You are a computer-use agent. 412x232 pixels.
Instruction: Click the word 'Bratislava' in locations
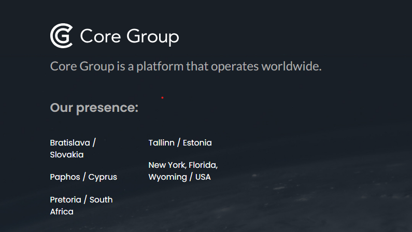[x=70, y=142]
